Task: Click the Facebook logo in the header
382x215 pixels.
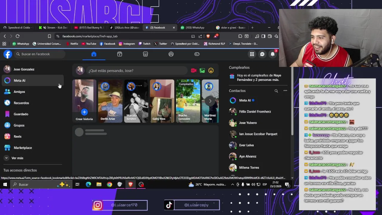Action: coord(8,54)
